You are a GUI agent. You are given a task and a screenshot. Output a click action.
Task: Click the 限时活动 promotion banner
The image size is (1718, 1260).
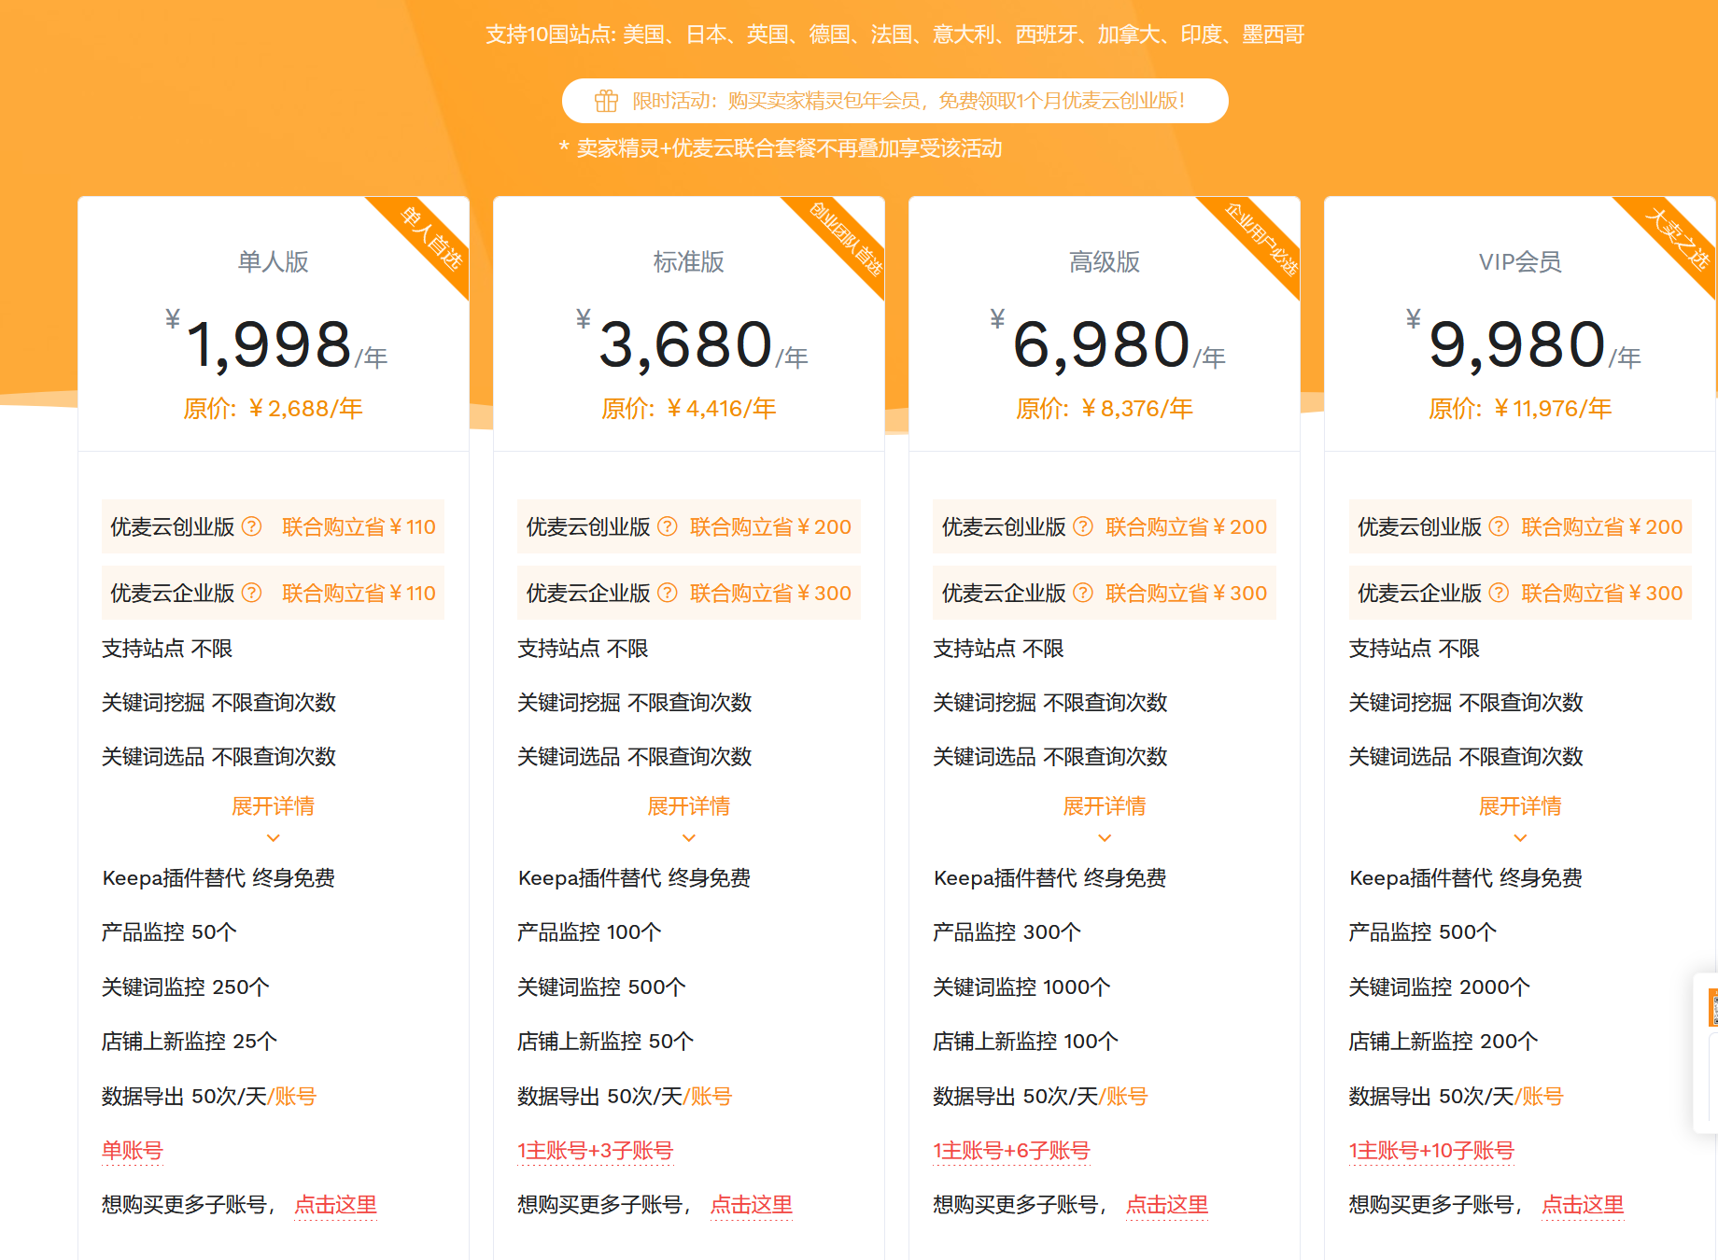click(x=894, y=101)
